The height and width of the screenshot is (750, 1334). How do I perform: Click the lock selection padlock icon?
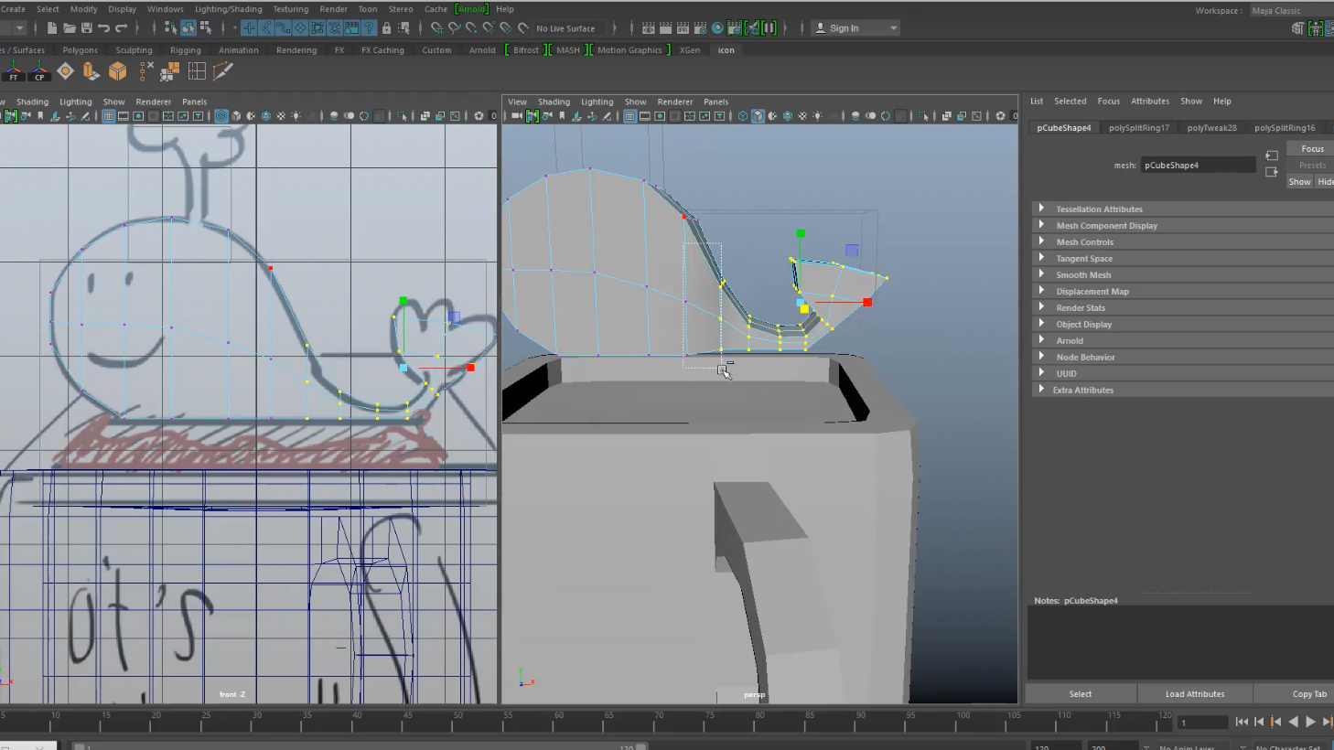(x=386, y=28)
